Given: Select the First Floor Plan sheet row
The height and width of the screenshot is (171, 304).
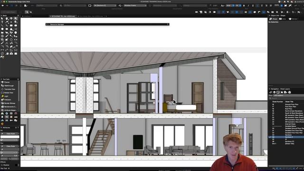Looking at the screenshot, I should [286, 106].
